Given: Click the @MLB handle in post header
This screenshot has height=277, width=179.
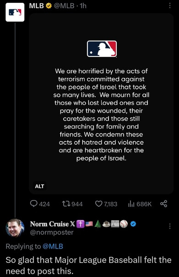Looking at the screenshot, I should (x=64, y=6).
